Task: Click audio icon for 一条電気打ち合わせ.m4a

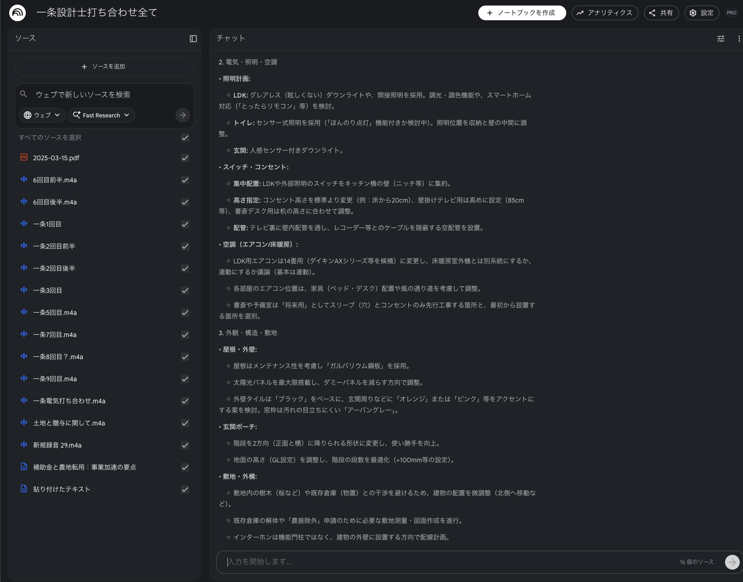Action: (x=24, y=401)
